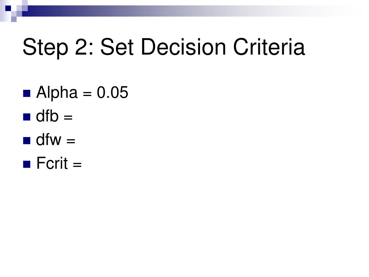Click the dark blue square in the corner decoration

point(8,8)
